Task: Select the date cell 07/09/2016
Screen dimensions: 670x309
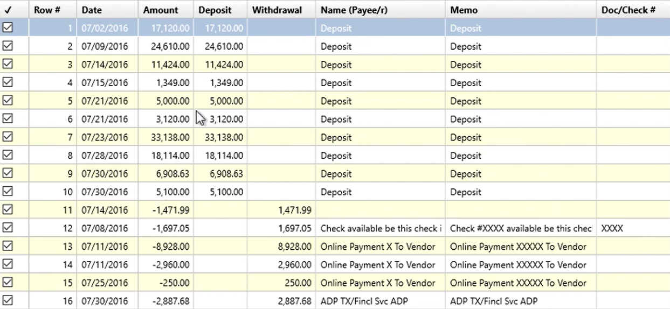Action: click(x=107, y=46)
